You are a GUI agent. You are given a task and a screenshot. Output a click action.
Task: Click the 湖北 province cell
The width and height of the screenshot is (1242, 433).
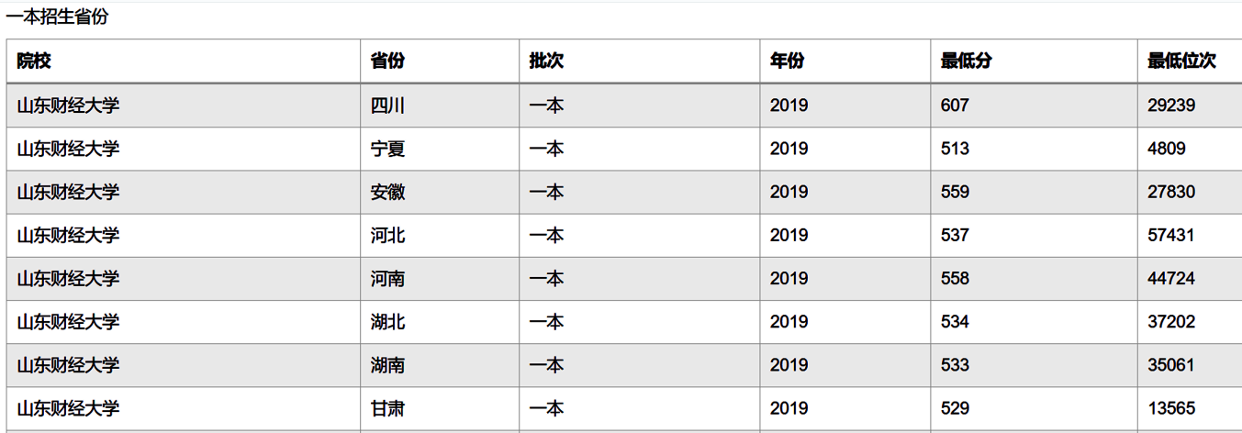439,322
